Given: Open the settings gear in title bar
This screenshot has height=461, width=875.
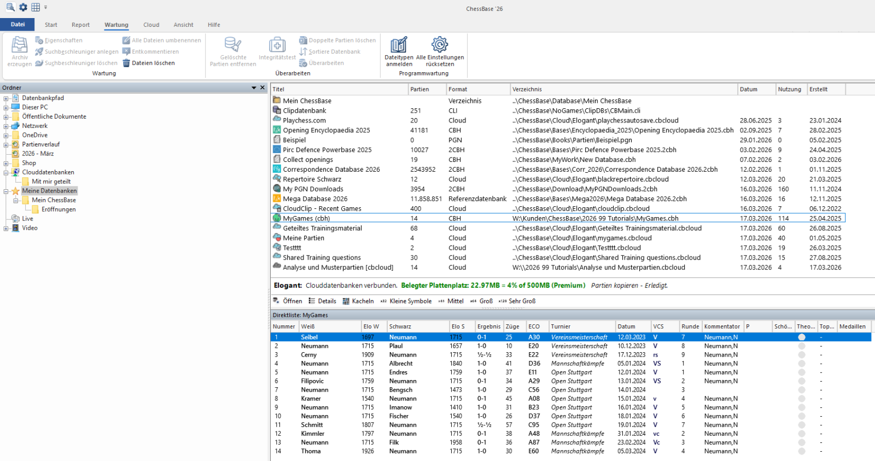Looking at the screenshot, I should 23,8.
